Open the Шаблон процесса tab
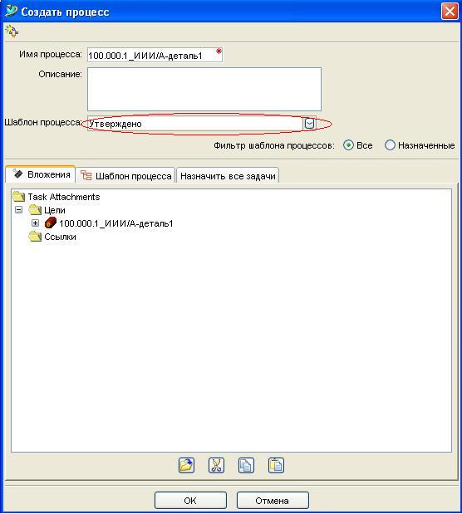462x514 pixels. [x=126, y=176]
